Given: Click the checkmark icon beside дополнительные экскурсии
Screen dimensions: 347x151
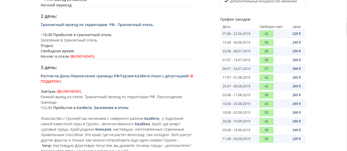Looking at the screenshot, I should pyautogui.click(x=226, y=1).
